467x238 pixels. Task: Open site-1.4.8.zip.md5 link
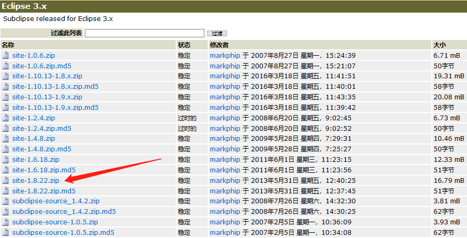click(41, 149)
